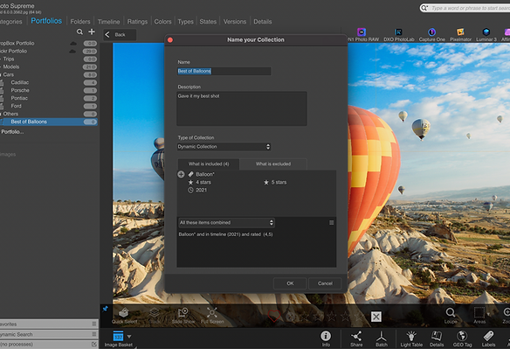This screenshot has height=349, width=510.
Task: Toggle the blue pin icon on toolbar
Action: (x=105, y=309)
